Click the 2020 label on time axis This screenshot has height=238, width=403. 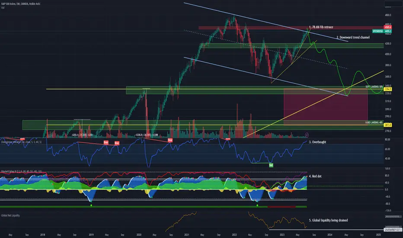pos(139,235)
